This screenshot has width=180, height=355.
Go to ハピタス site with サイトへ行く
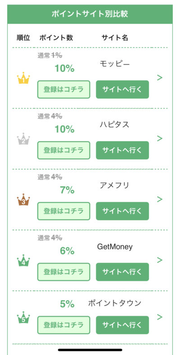pos(122,150)
